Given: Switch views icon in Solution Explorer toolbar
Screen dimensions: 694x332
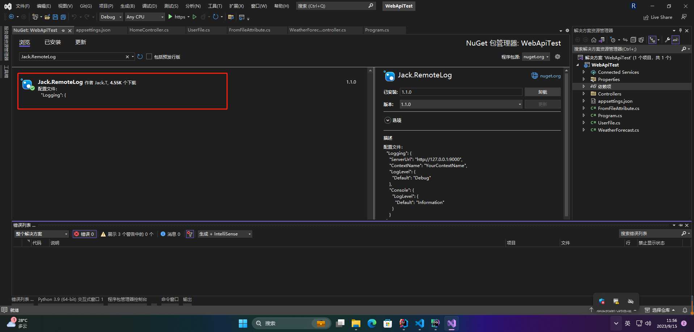Looking at the screenshot, I should pyautogui.click(x=602, y=40).
